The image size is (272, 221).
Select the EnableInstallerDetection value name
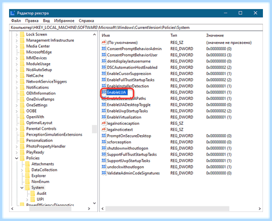(x=128, y=86)
